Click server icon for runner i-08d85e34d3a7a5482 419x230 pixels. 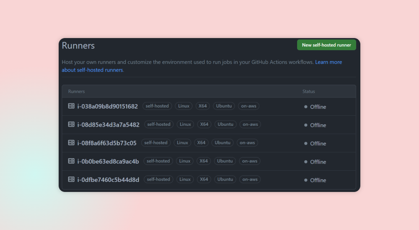[x=71, y=124]
